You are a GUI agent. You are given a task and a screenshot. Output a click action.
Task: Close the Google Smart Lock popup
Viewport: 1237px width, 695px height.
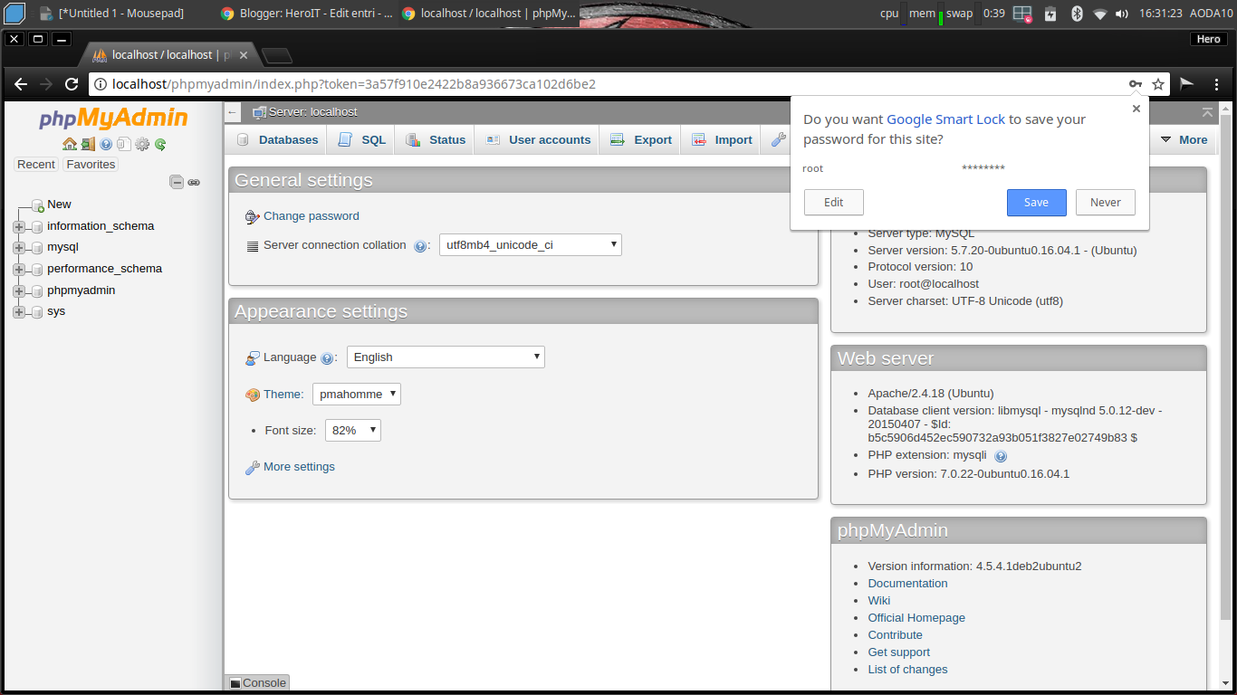pos(1136,109)
